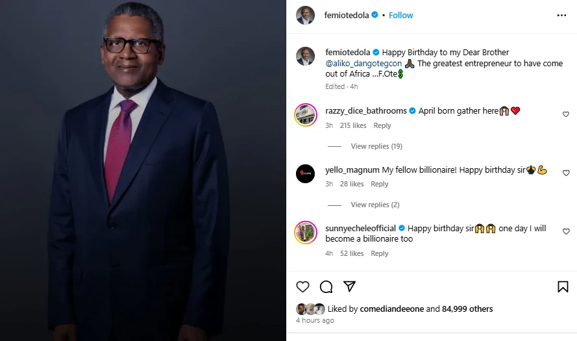Open comments with the speech bubble icon
This screenshot has height=341, width=577.
pos(326,286)
